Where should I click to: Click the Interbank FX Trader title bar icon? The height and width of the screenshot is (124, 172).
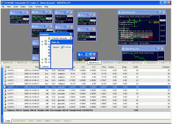[x=2, y=3]
